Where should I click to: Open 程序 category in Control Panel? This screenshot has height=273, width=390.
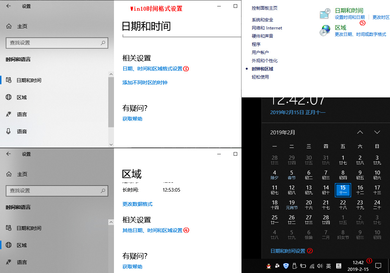(x=256, y=44)
